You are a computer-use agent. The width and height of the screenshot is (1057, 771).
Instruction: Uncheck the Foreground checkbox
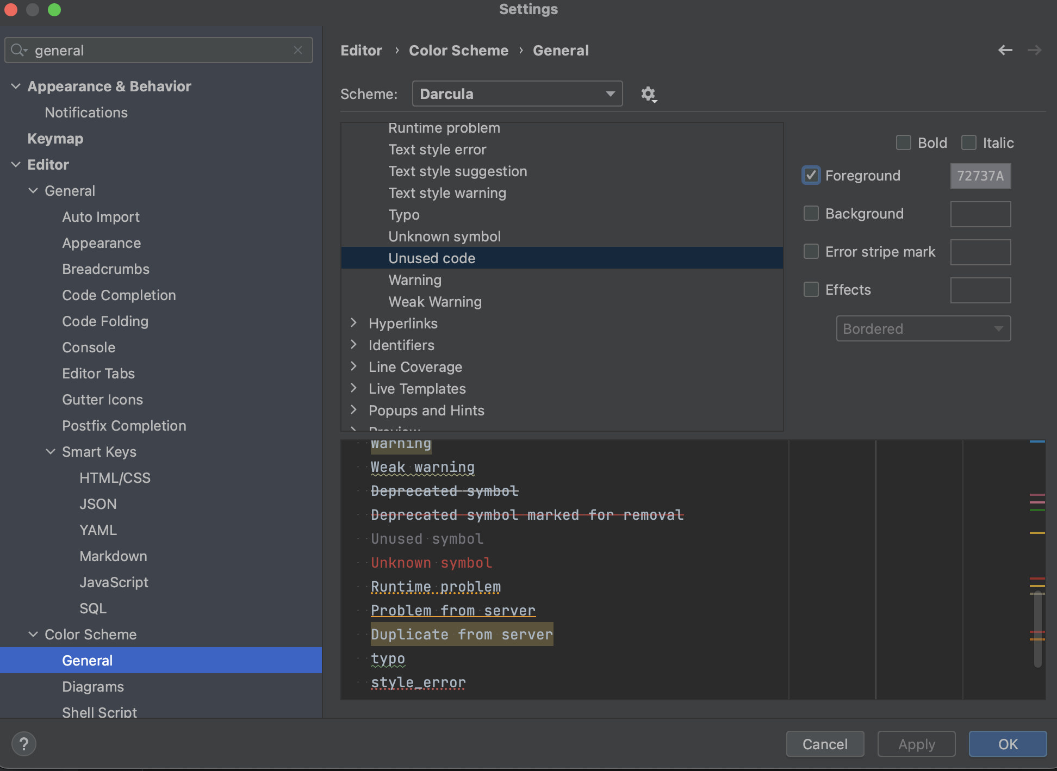pos(811,175)
